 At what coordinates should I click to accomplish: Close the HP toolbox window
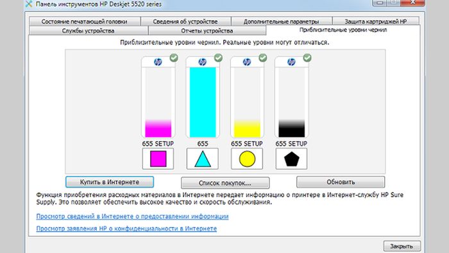[x=412, y=3]
